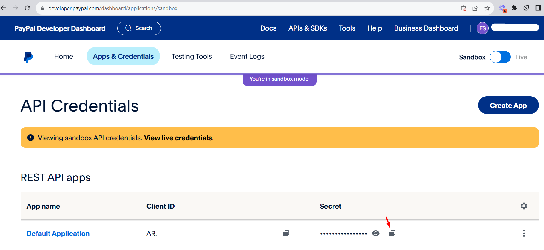This screenshot has height=250, width=544.
Task: Click the You're in sandbox mode badge
Action: tap(279, 79)
